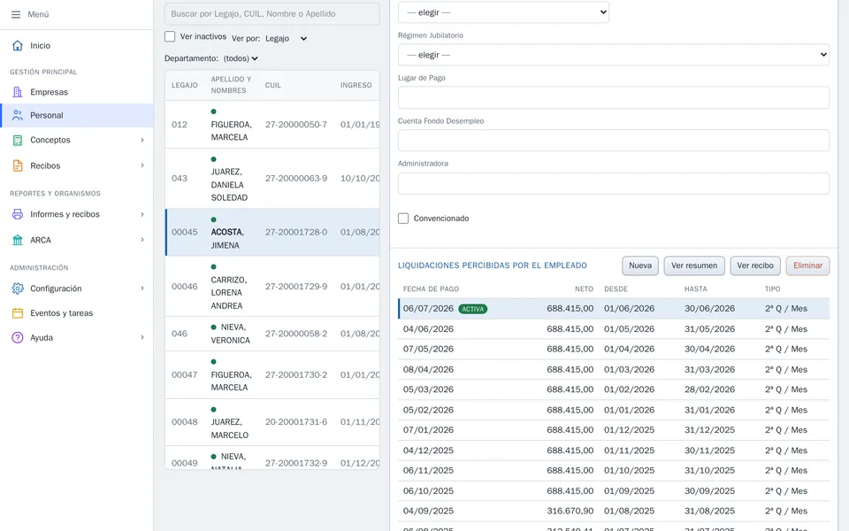Select the liquidación paid 04/06/2026
Viewport: 849px width, 531px height.
click(x=614, y=329)
